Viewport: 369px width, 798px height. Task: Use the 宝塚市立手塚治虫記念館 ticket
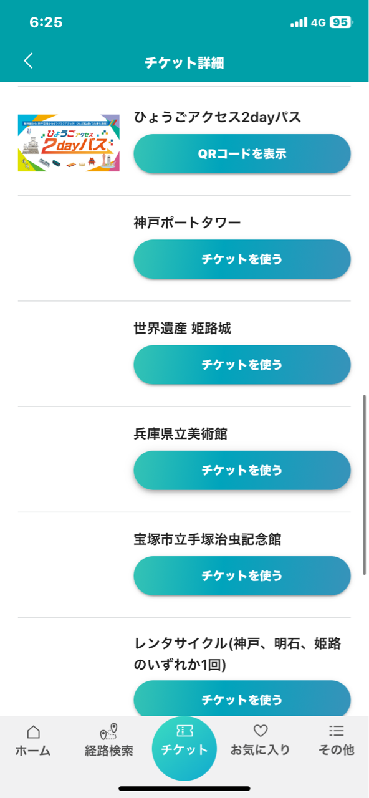click(242, 575)
